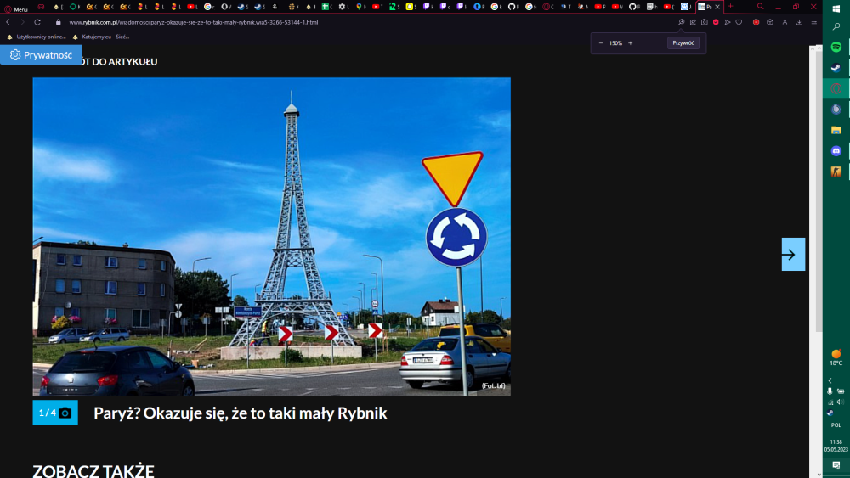Switch to the settings gear tab
The width and height of the screenshot is (850, 478).
(x=343, y=7)
